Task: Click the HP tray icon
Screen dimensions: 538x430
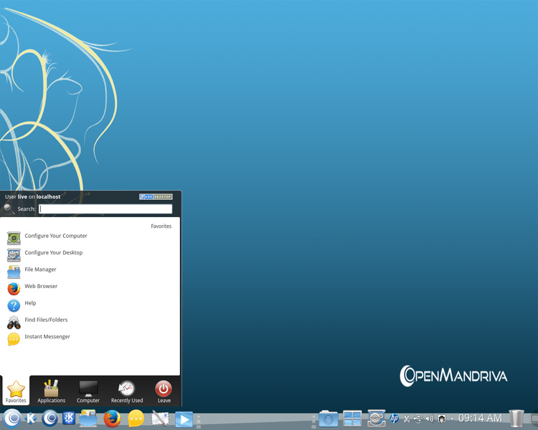Action: [x=395, y=419]
